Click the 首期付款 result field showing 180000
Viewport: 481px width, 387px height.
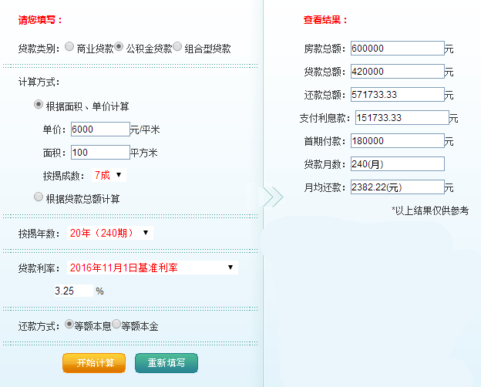coord(398,141)
